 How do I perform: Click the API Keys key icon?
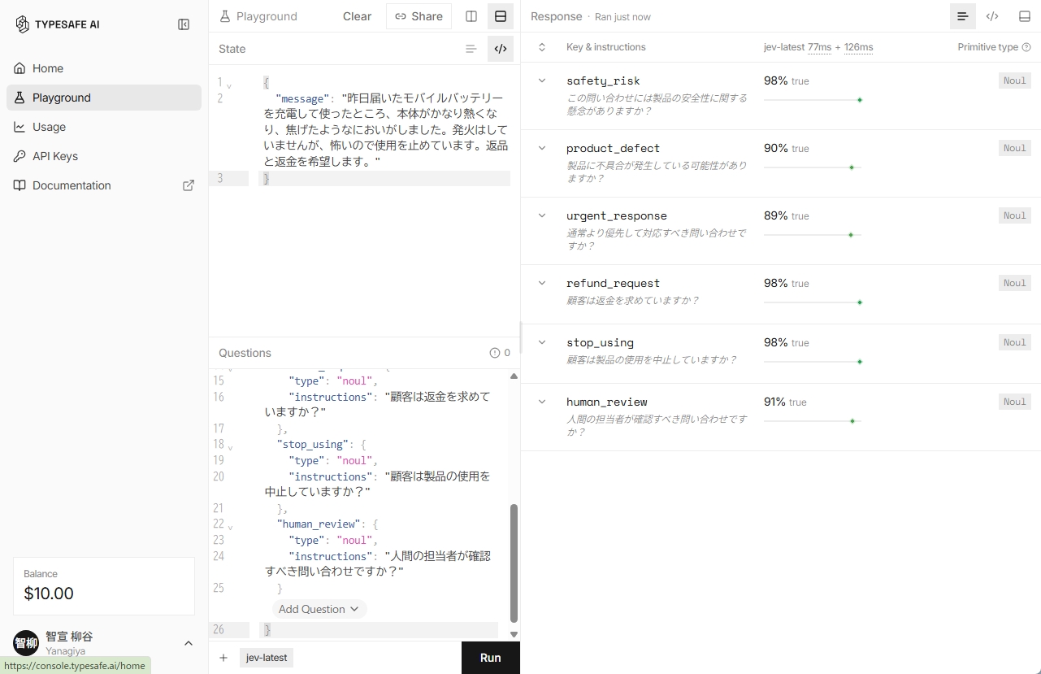point(20,156)
